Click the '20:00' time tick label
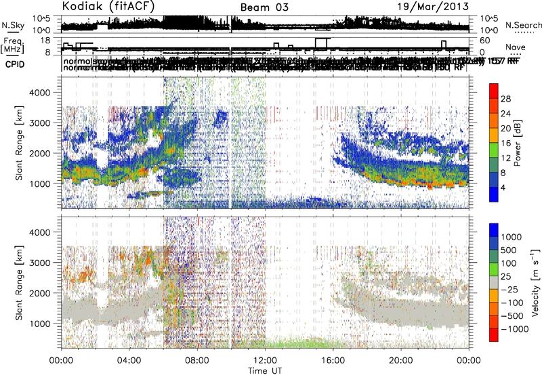 point(401,361)
